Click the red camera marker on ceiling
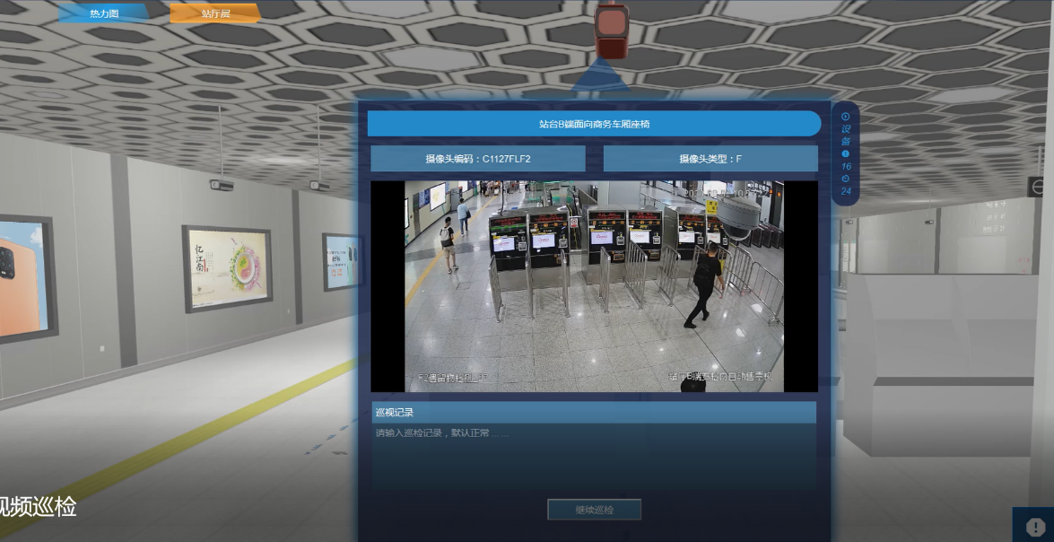The image size is (1054, 542). pyautogui.click(x=614, y=30)
